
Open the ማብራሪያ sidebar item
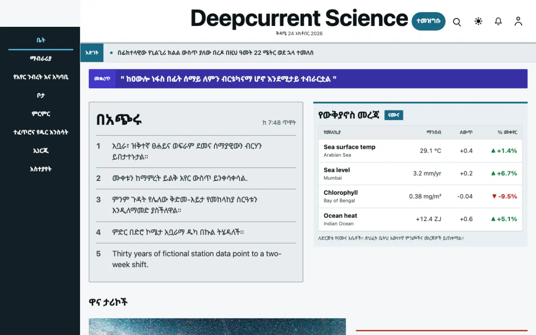41,58
